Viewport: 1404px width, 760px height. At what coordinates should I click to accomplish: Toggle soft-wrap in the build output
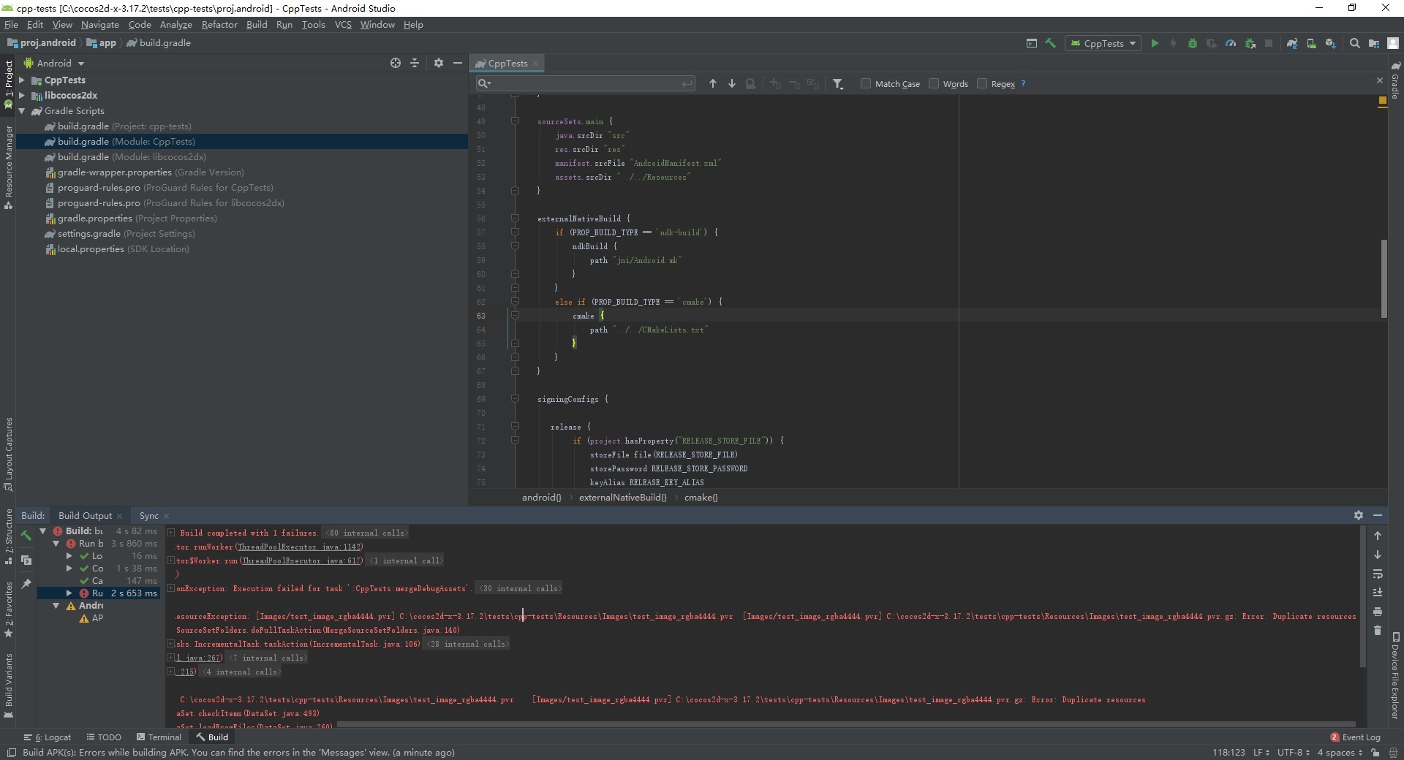[1378, 574]
